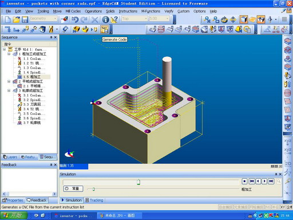
Task: Click the simulation progress slider handle
Action: 138,182
